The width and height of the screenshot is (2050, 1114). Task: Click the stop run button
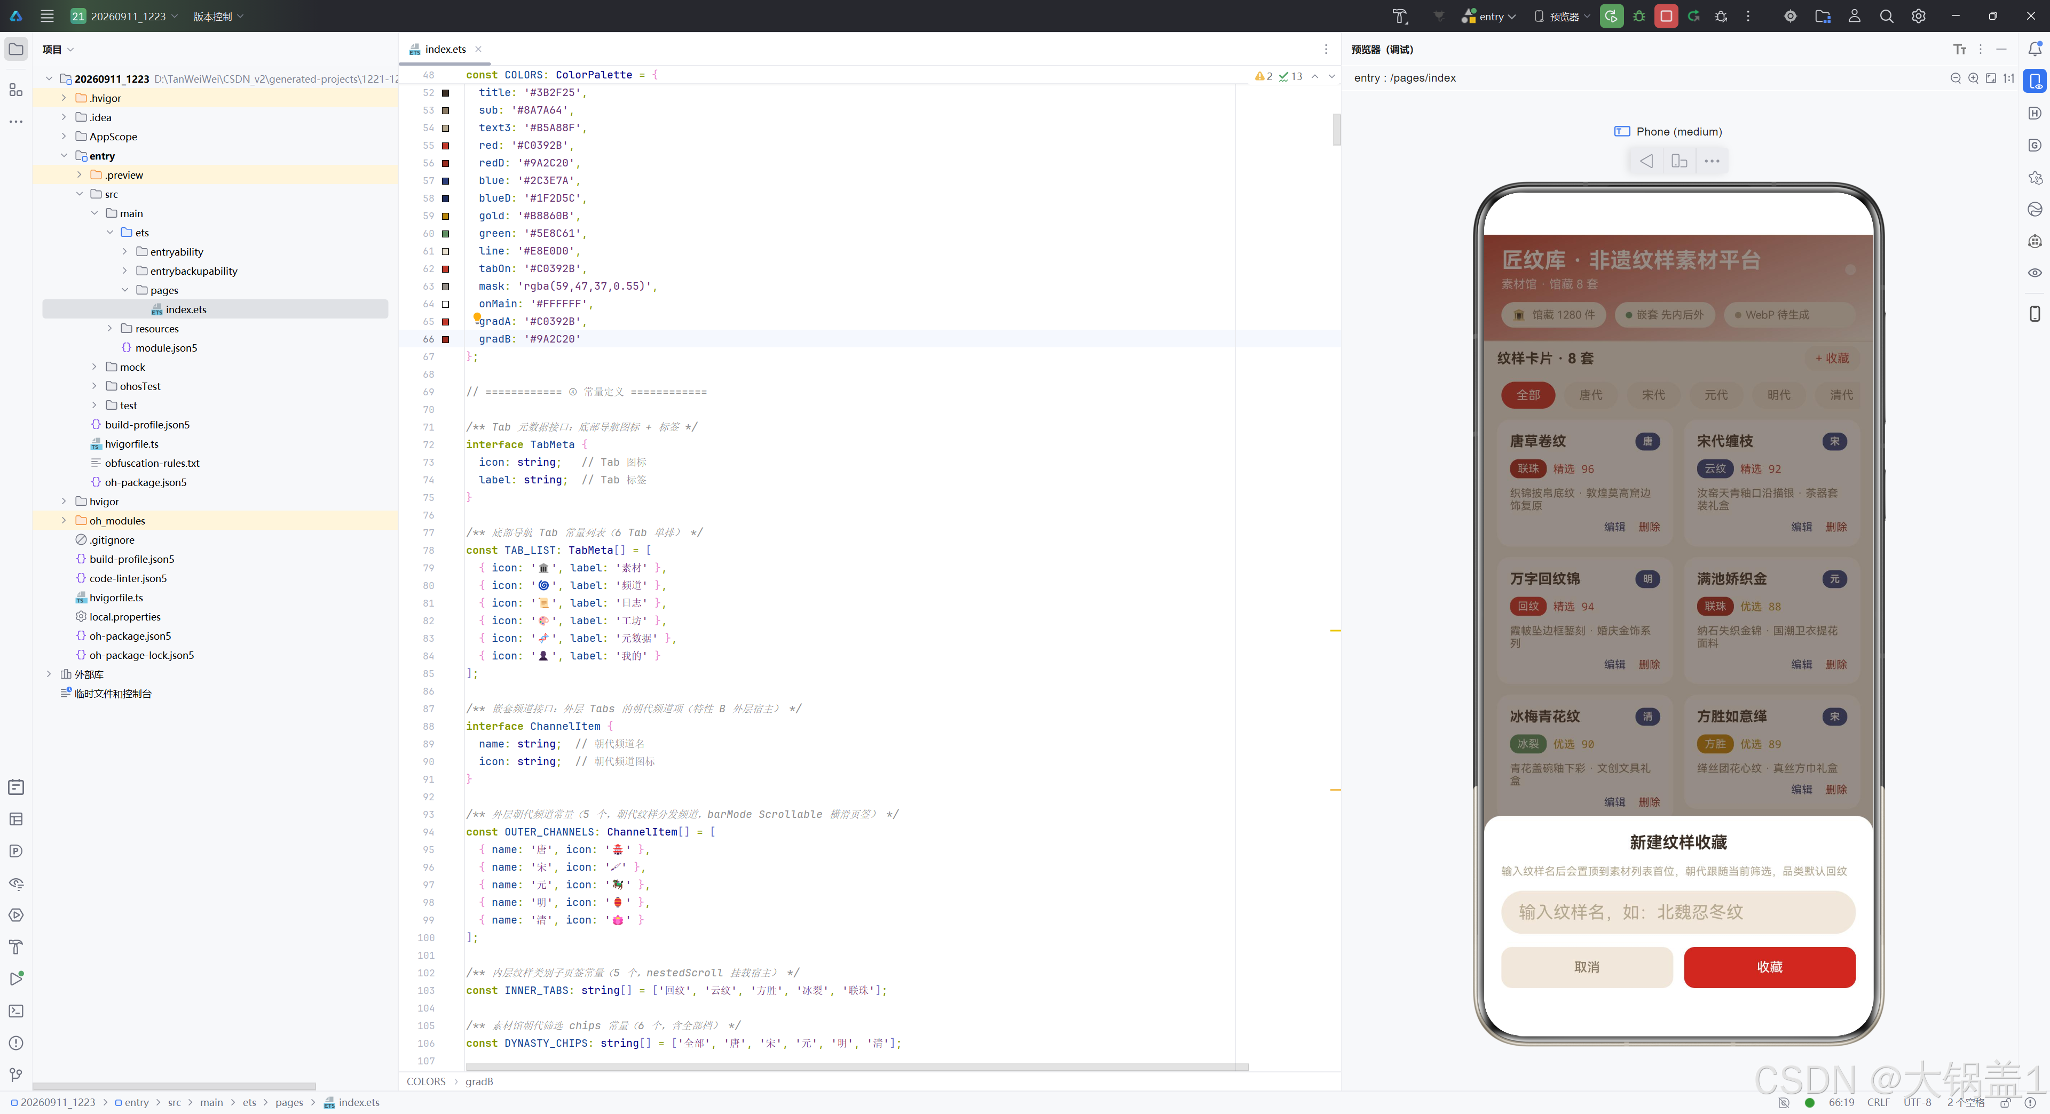pos(1666,16)
